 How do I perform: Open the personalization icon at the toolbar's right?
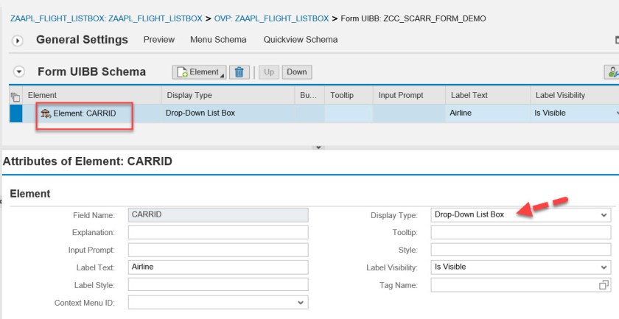tap(612, 72)
